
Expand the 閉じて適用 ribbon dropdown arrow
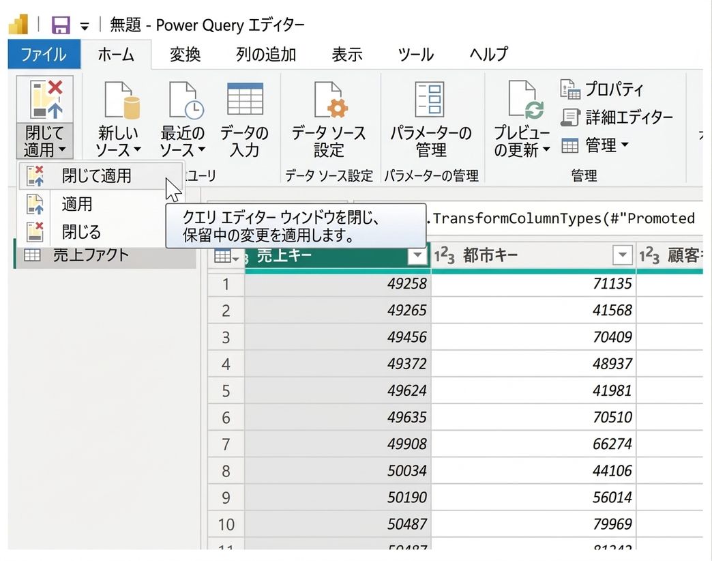(x=62, y=149)
